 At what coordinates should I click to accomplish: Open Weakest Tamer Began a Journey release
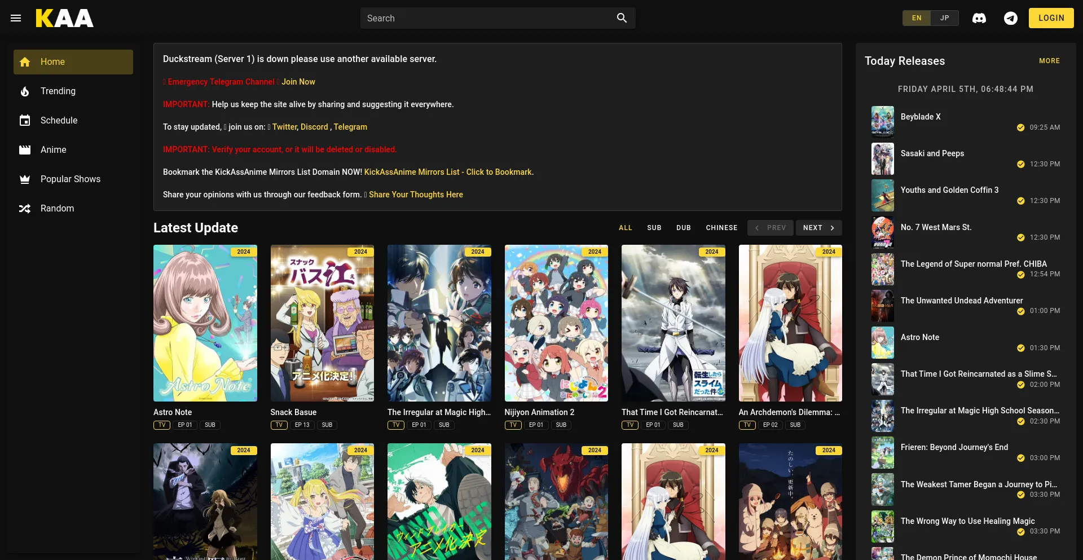tap(979, 484)
